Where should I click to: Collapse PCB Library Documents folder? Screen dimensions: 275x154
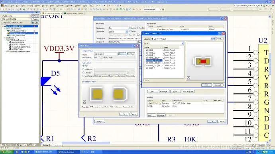6,40
